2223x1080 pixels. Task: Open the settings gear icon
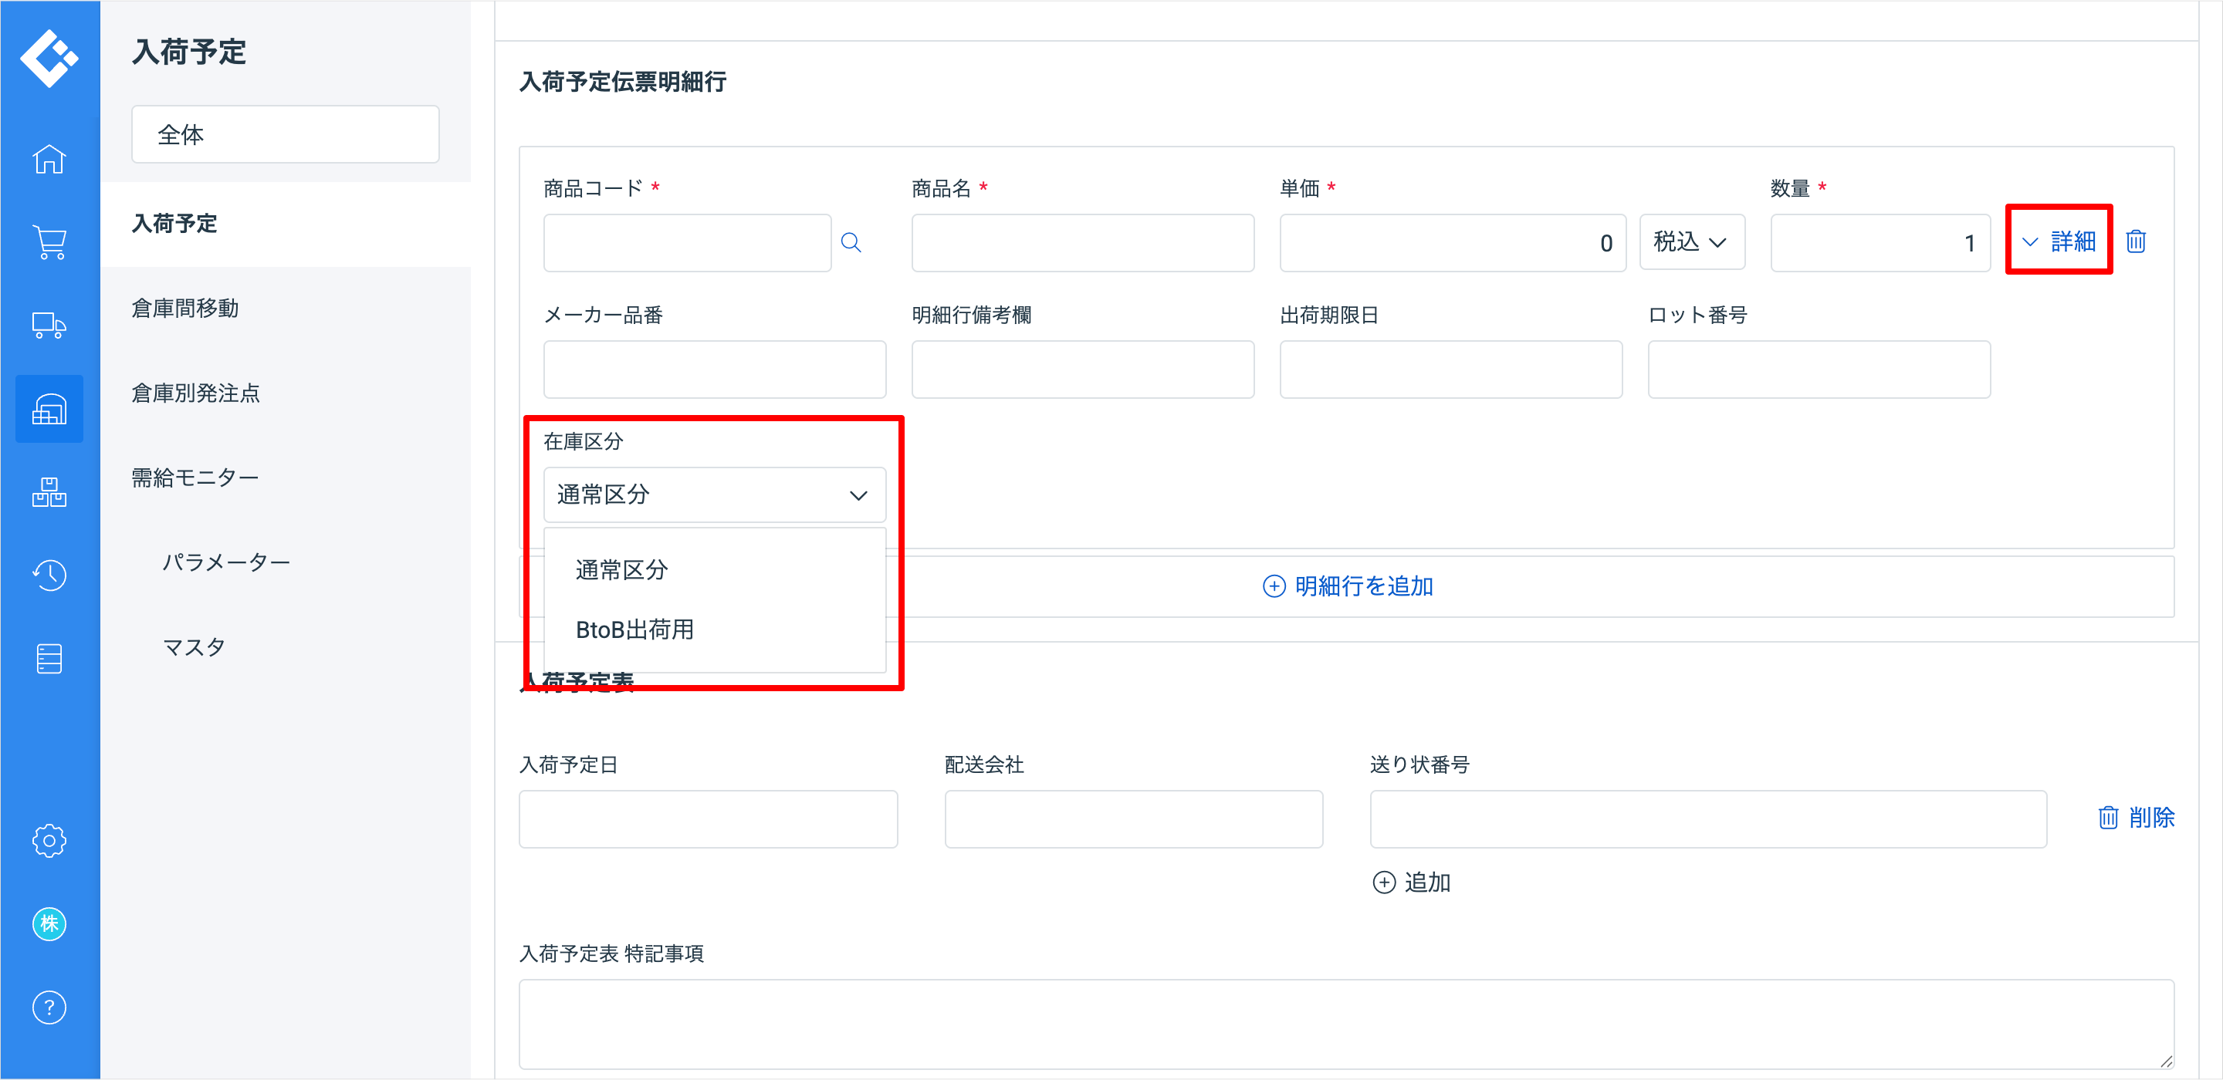[x=49, y=840]
